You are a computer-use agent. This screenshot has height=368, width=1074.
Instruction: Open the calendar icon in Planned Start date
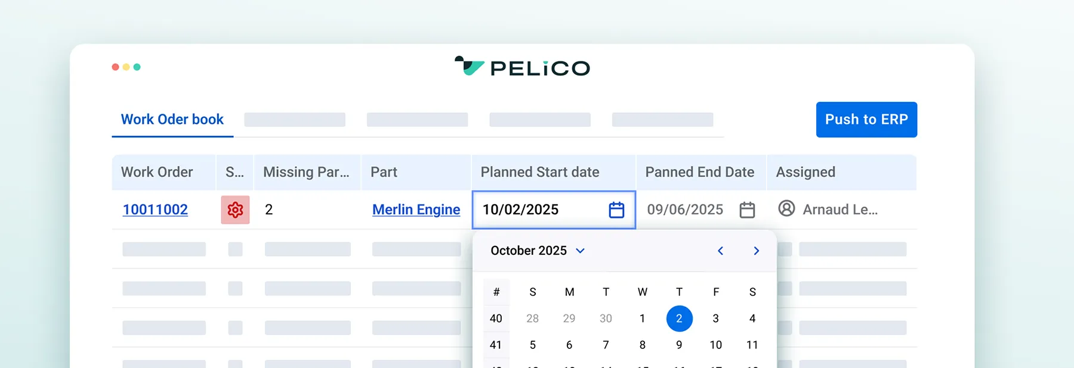click(617, 210)
